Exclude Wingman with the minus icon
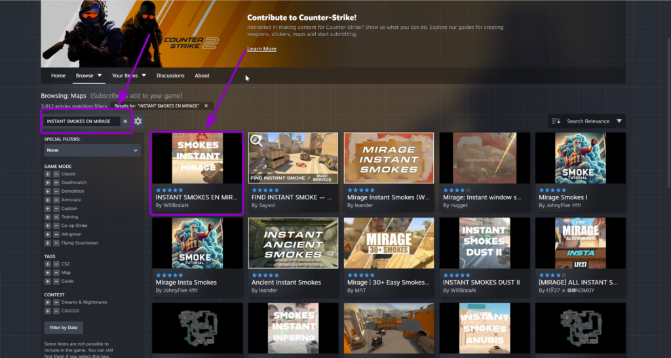The height and width of the screenshot is (358, 671). point(56,234)
